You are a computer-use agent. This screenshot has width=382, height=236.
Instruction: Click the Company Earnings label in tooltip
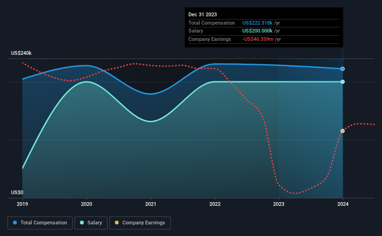(209, 39)
